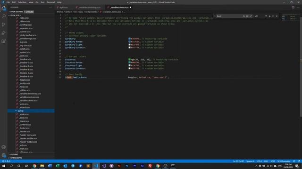302x169 pixels.
Task: Toggle find in selection button
Action: tap(273, 16)
